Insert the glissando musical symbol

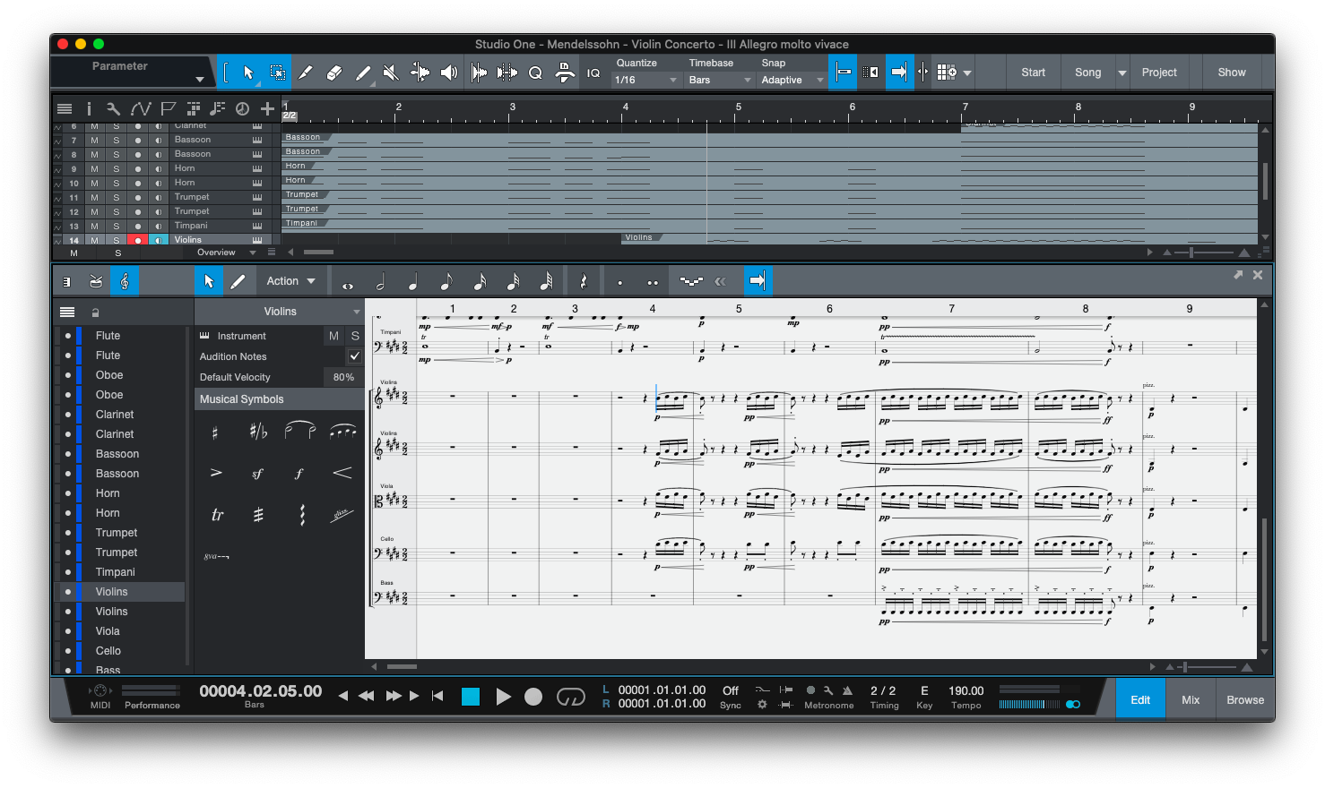pos(342,515)
